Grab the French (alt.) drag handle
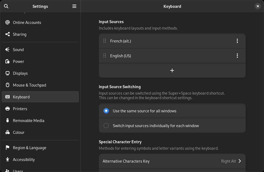 pyautogui.click(x=105, y=41)
